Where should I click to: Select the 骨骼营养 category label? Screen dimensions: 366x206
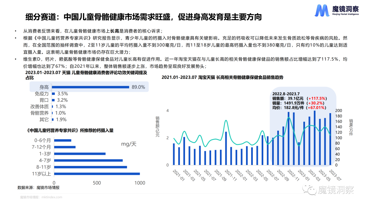coord(39,113)
